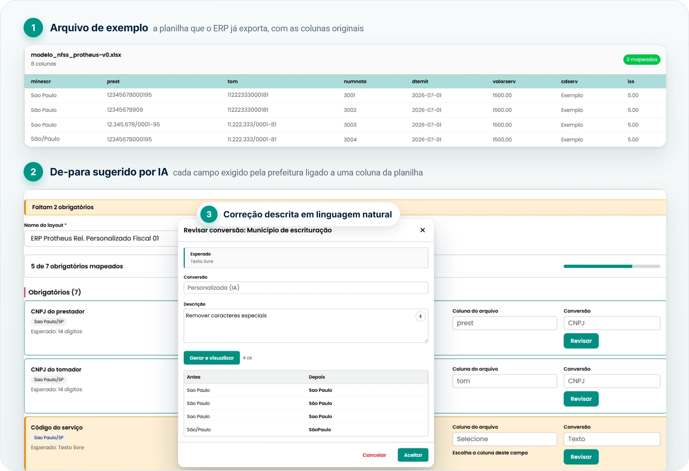Screen dimensions: 689x471
Task: Click Revisar for CNPJ do prestador
Action: [x=581, y=341]
